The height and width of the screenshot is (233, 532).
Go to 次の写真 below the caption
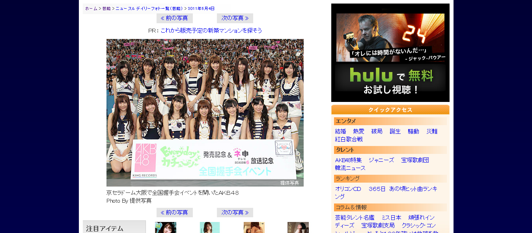click(235, 213)
